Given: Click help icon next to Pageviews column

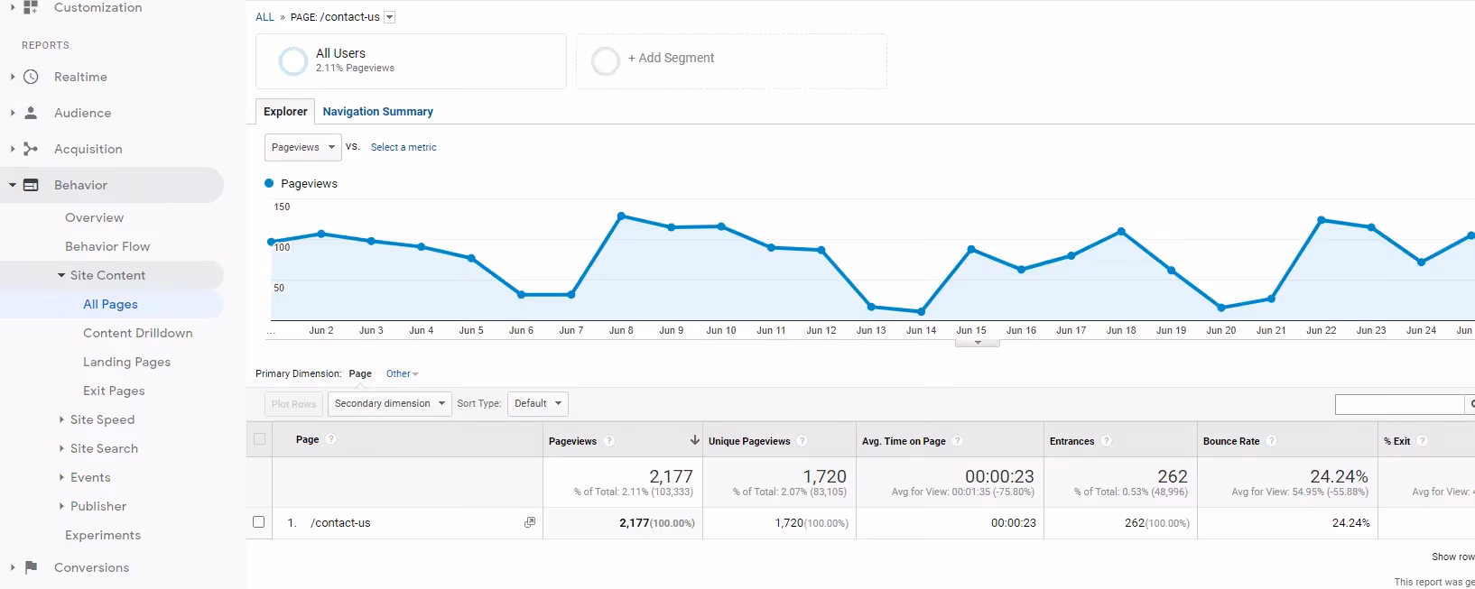Looking at the screenshot, I should [609, 441].
